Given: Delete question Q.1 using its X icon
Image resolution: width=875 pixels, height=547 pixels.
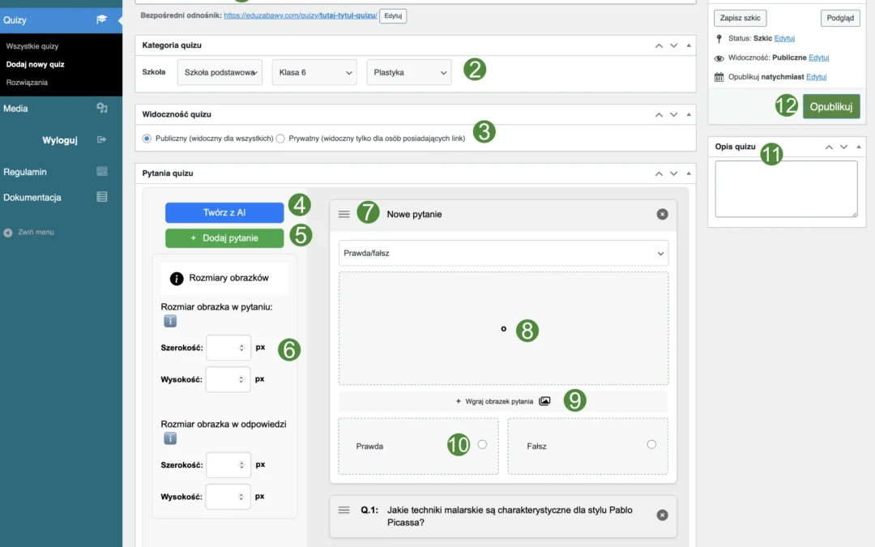Looking at the screenshot, I should point(662,515).
